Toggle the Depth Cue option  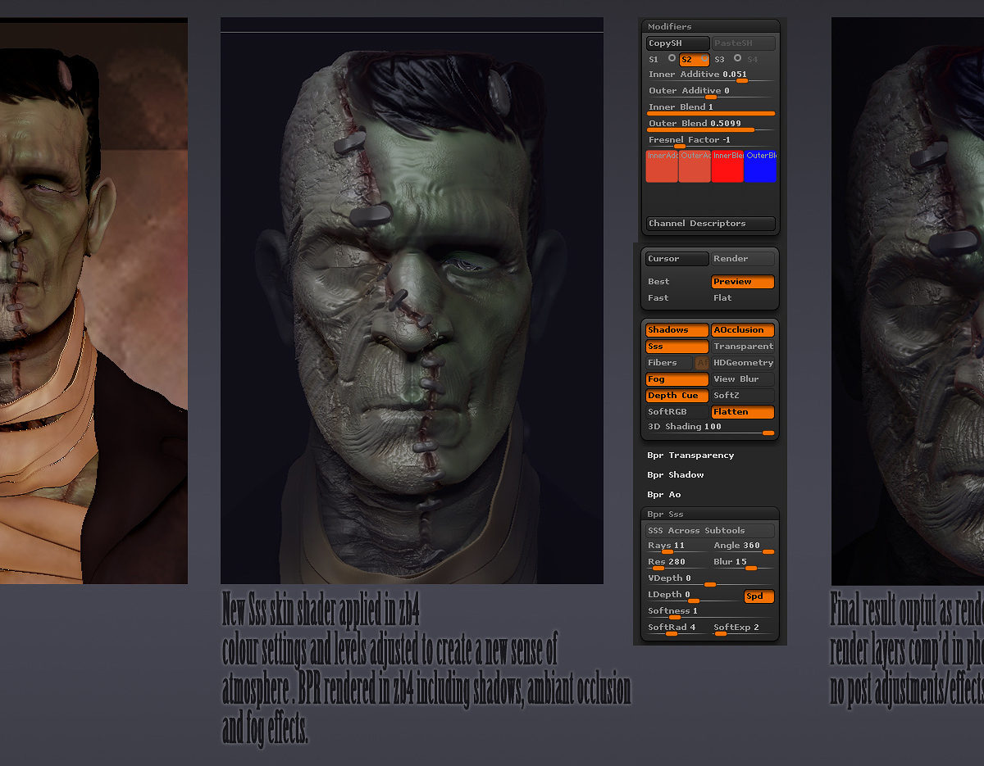click(677, 396)
